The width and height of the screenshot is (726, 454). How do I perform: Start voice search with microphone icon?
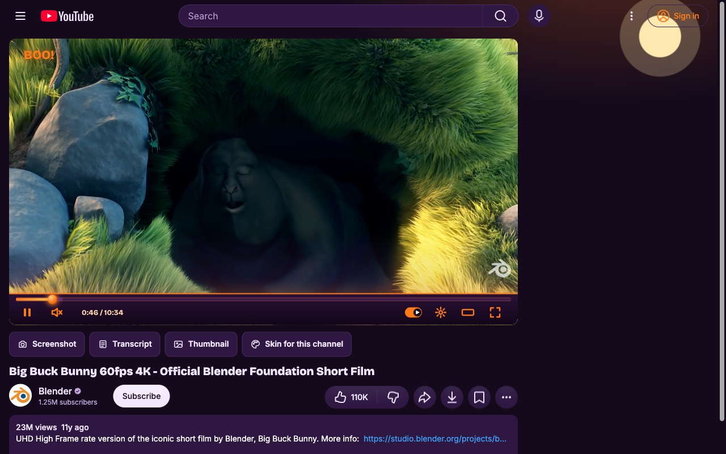(539, 16)
